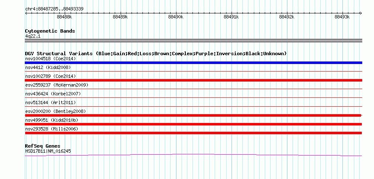Viewport: 374px width, 179px height.
Task: Open the nsv293528 (Mills2006) label
Action: click(52, 129)
